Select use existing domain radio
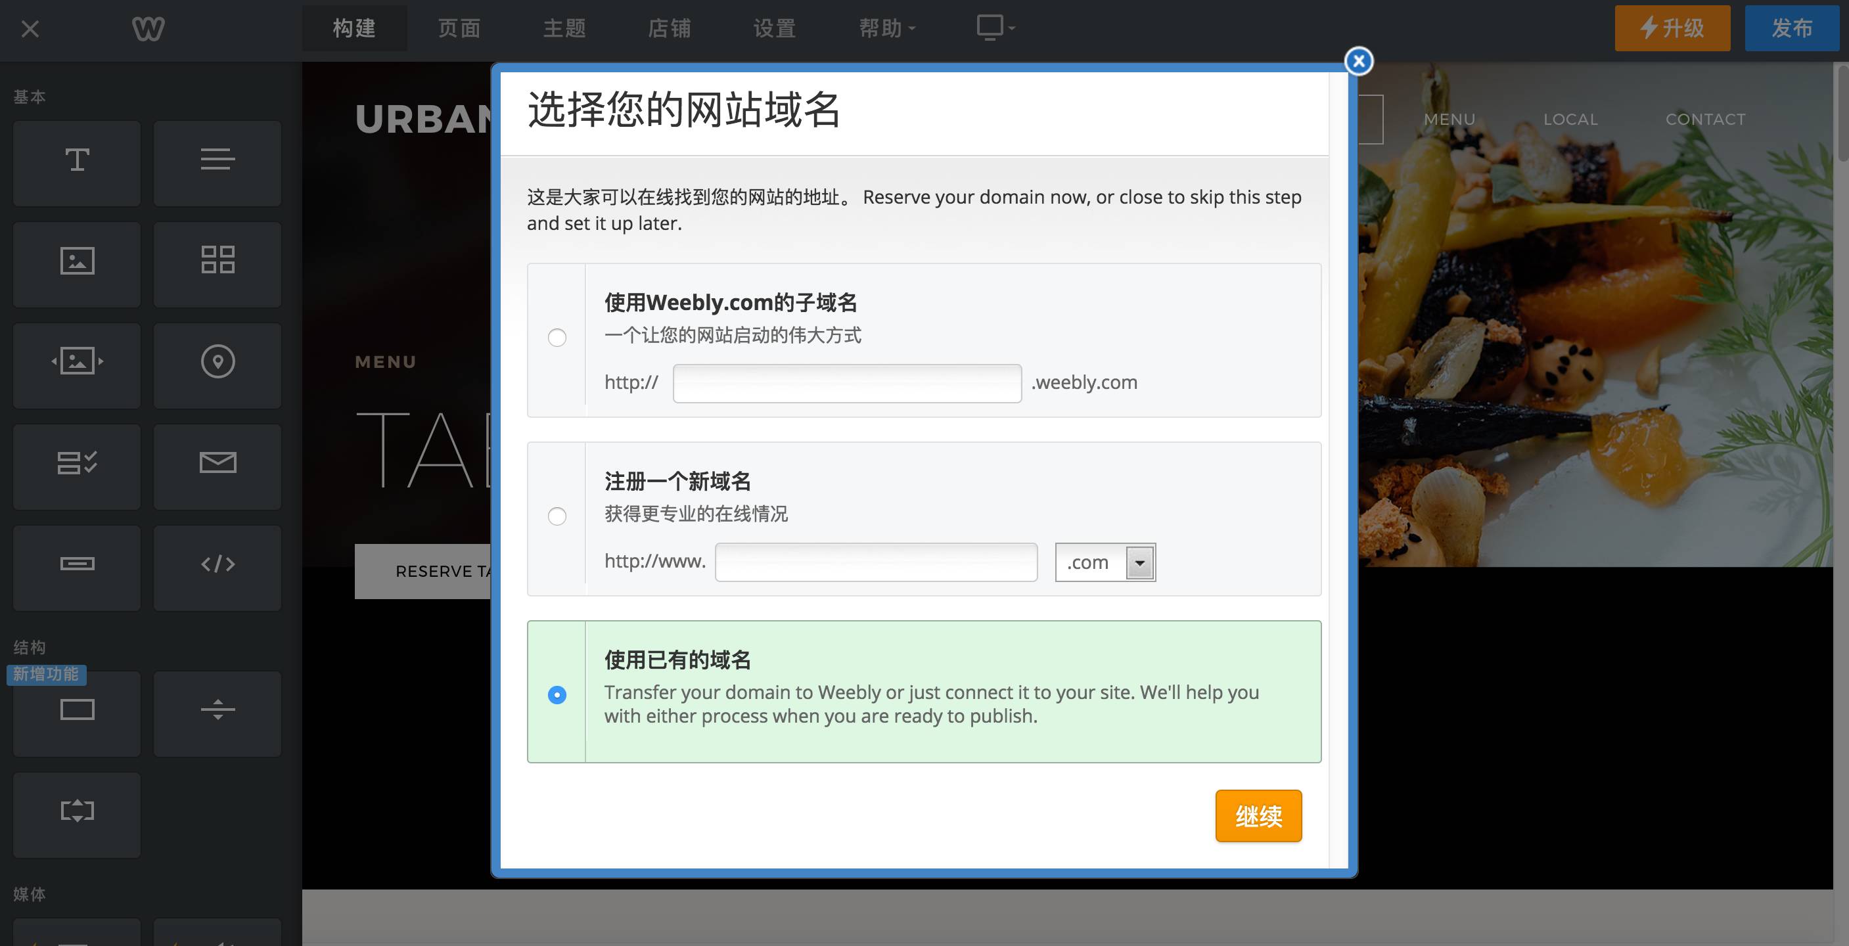The image size is (1849, 946). point(557,695)
